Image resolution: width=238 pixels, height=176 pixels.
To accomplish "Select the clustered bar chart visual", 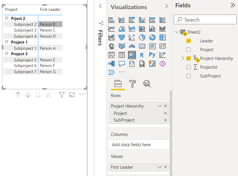I will click(x=132, y=20).
